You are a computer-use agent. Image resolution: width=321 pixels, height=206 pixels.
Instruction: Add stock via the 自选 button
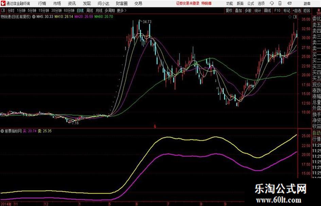click(x=297, y=10)
